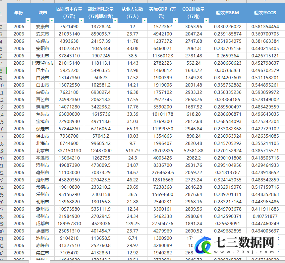Viewport: 285px width, 263px height.
Task: Open the 年份 column filter dropdown
Action: [x=28, y=20]
